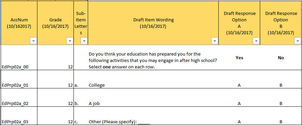Screen dimensions: 302x125
Task: Open Draft Response Option B filter dropdown
Action: (x=298, y=41)
